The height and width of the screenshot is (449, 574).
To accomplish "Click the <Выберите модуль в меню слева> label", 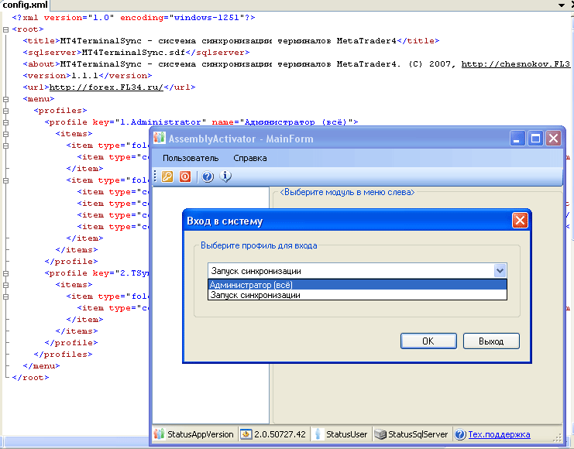I will 347,192.
